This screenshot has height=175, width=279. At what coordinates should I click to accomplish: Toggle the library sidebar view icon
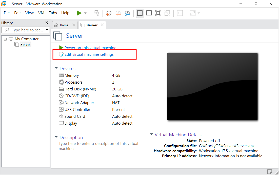(140, 13)
